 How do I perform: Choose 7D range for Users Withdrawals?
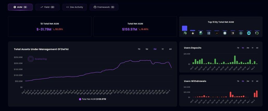(238, 81)
